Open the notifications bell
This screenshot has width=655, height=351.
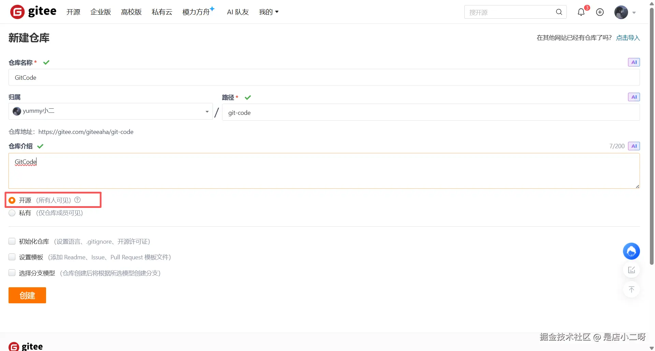click(581, 12)
